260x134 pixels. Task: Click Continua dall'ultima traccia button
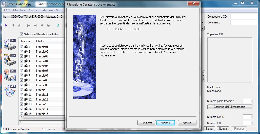click(230, 107)
